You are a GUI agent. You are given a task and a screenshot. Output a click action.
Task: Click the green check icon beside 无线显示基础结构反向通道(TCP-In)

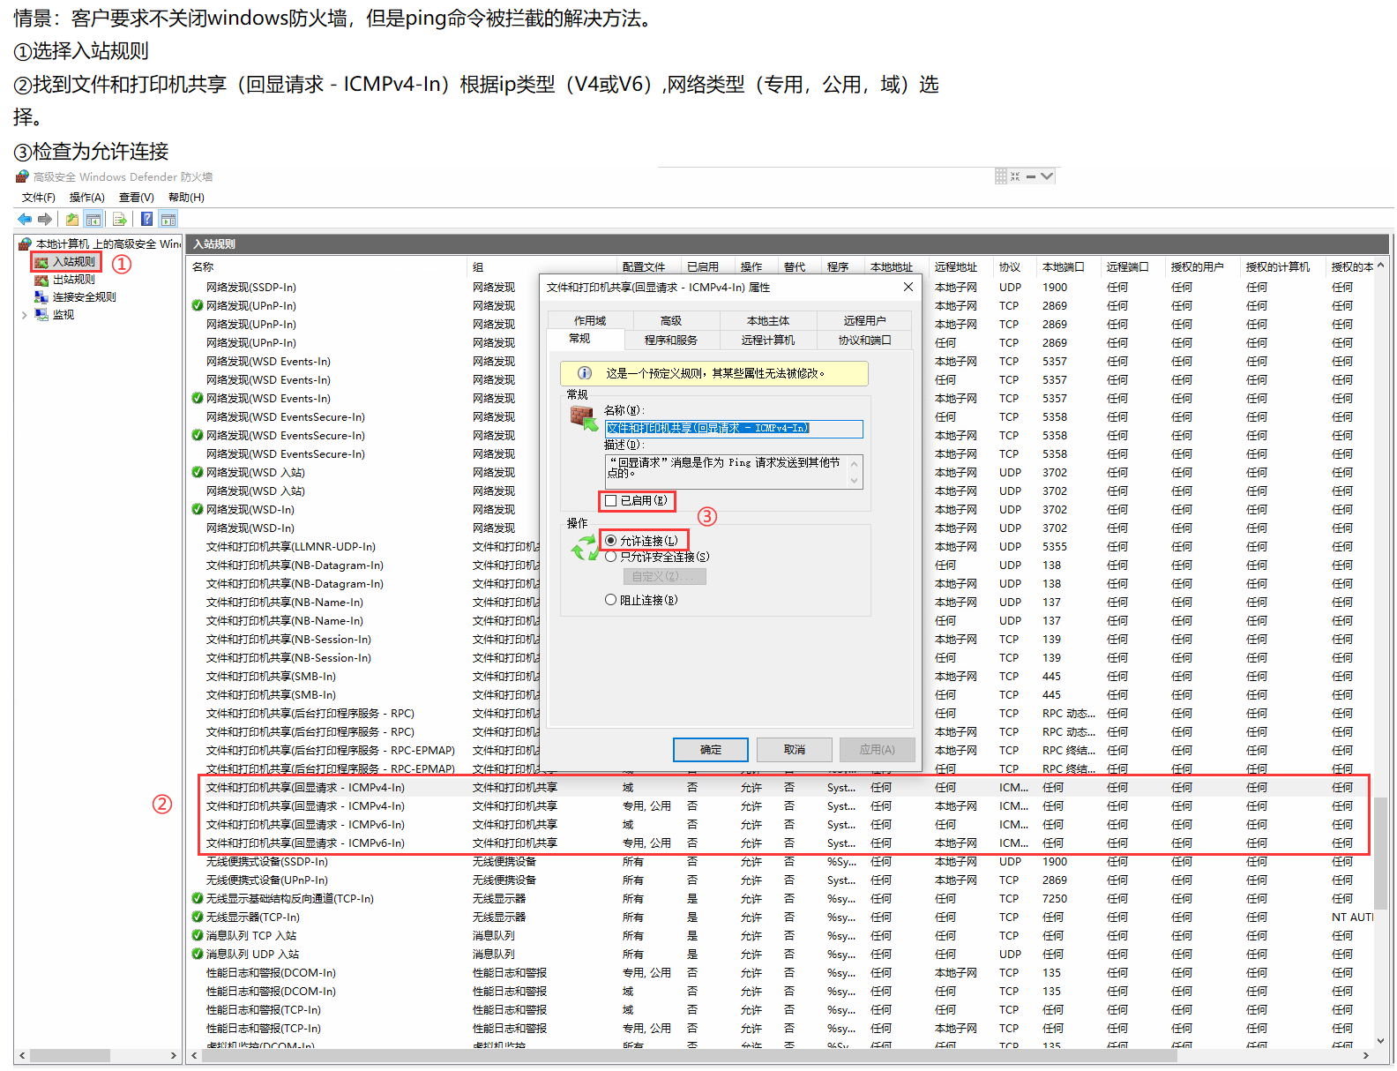tap(198, 899)
